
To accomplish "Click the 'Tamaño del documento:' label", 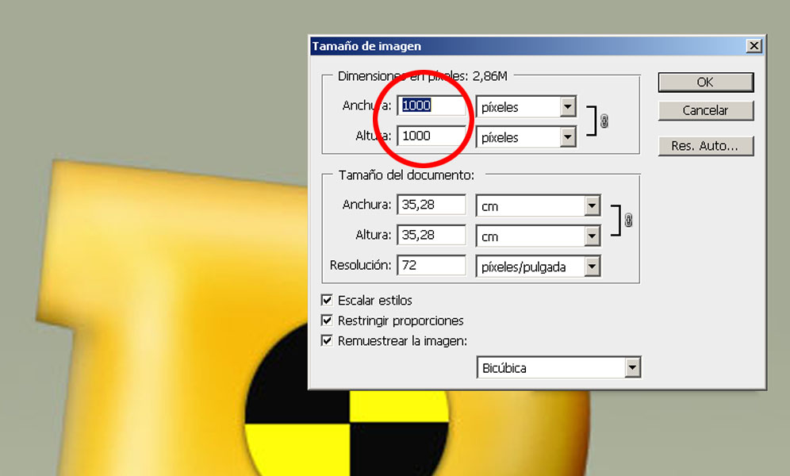I will pyautogui.click(x=406, y=175).
